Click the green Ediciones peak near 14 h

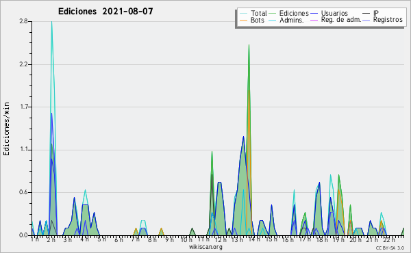pyautogui.click(x=249, y=45)
